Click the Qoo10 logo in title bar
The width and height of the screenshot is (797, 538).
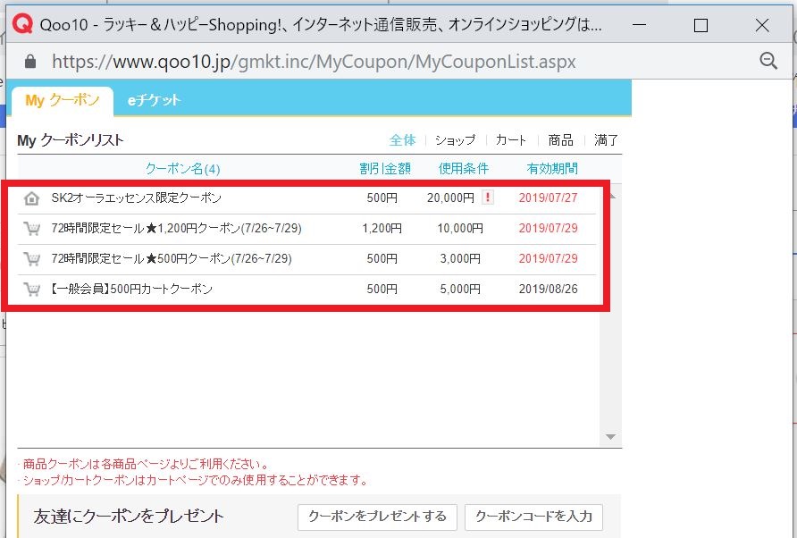[x=22, y=26]
